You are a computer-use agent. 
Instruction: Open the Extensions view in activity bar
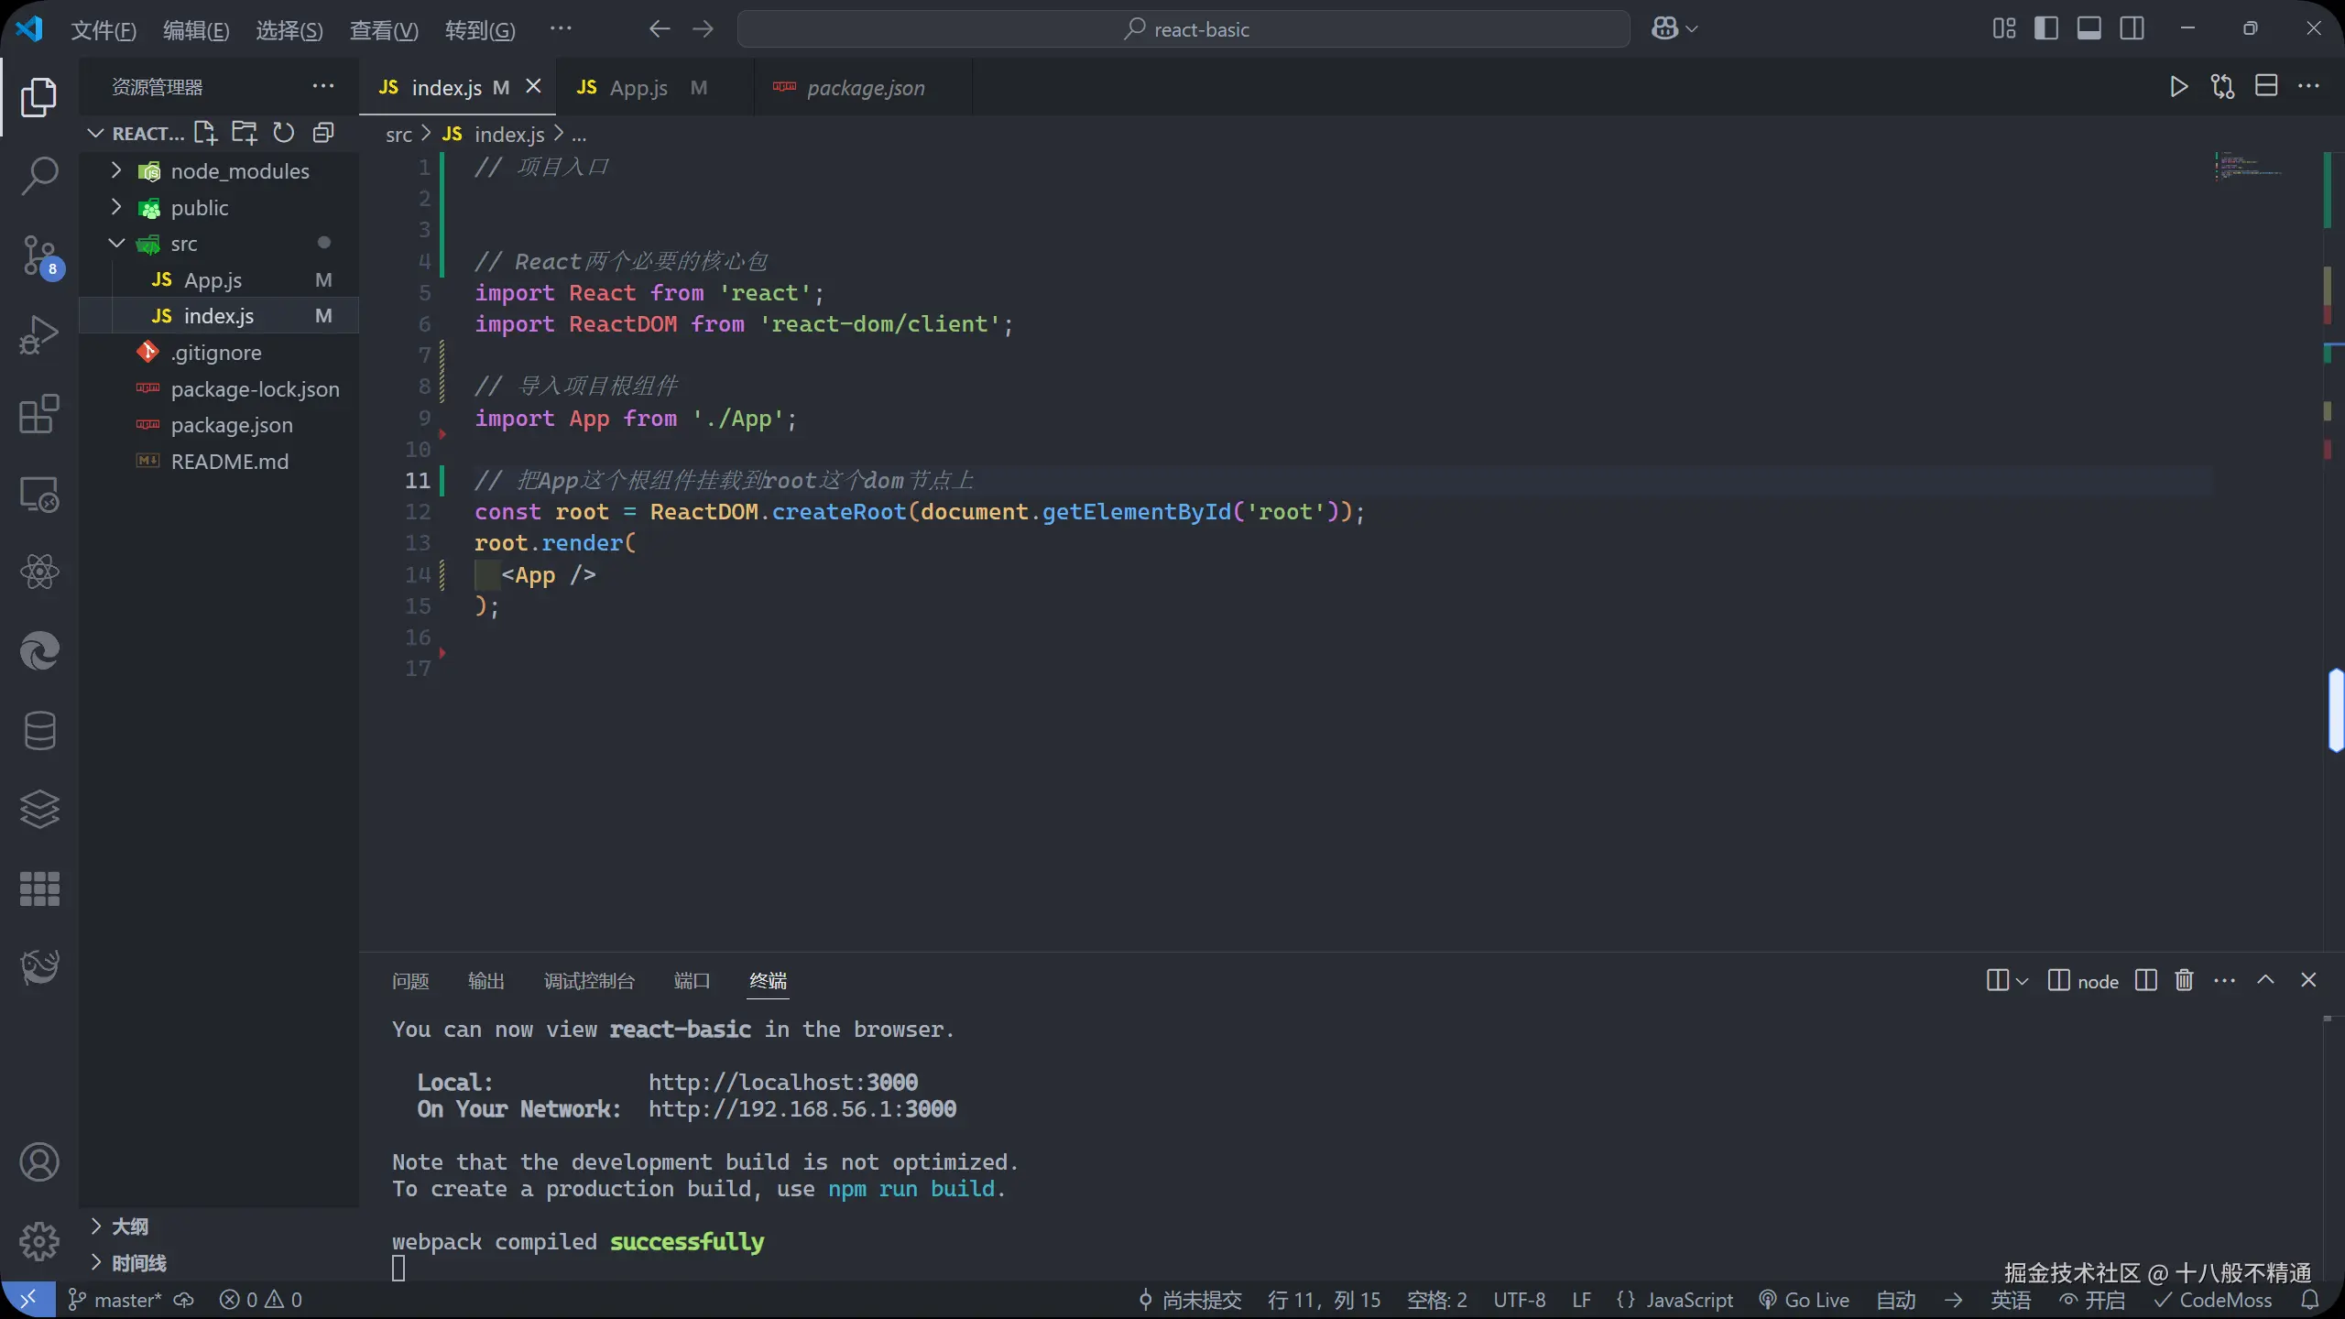(39, 415)
